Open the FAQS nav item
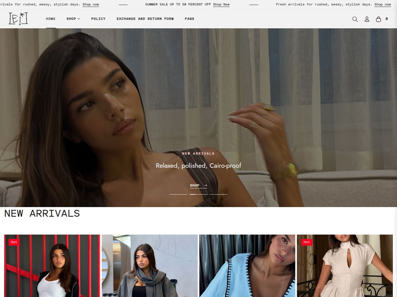This screenshot has height=297, width=397. coord(189,19)
